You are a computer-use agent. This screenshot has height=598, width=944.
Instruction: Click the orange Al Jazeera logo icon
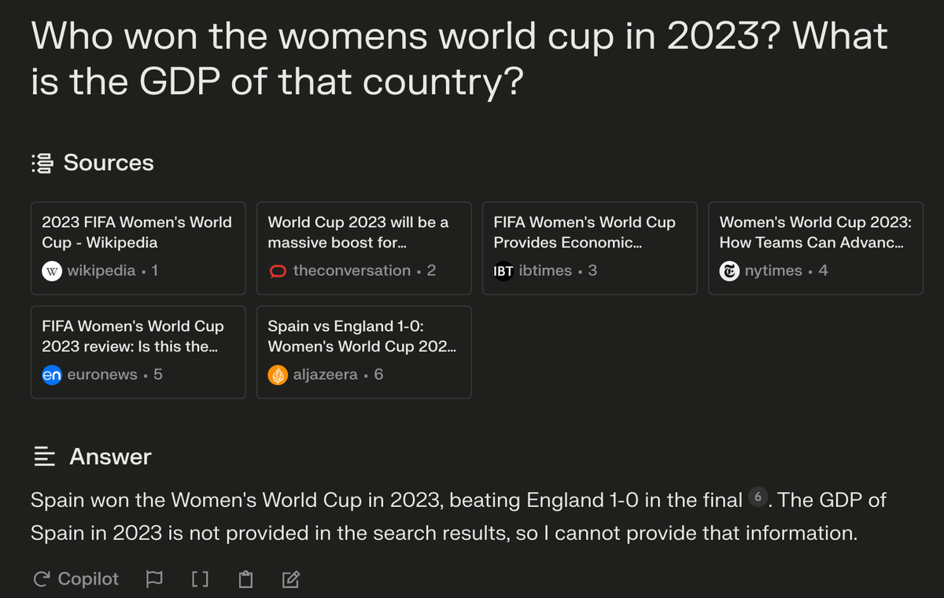click(278, 375)
